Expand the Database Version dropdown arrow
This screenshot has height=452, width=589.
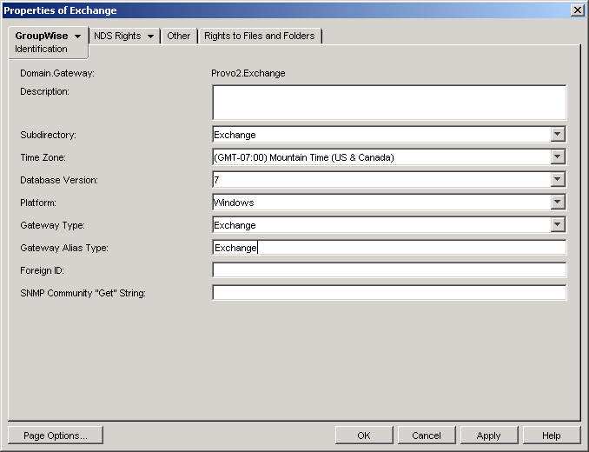click(558, 179)
